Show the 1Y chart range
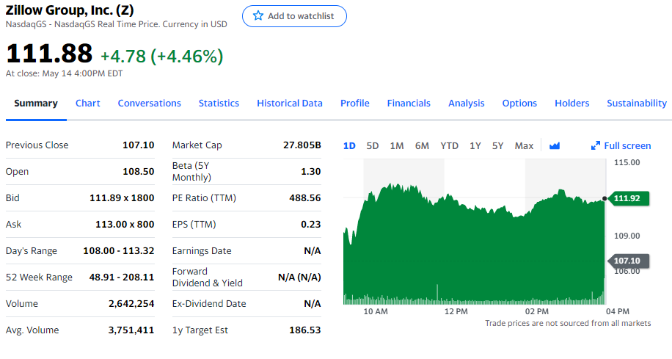 click(475, 146)
